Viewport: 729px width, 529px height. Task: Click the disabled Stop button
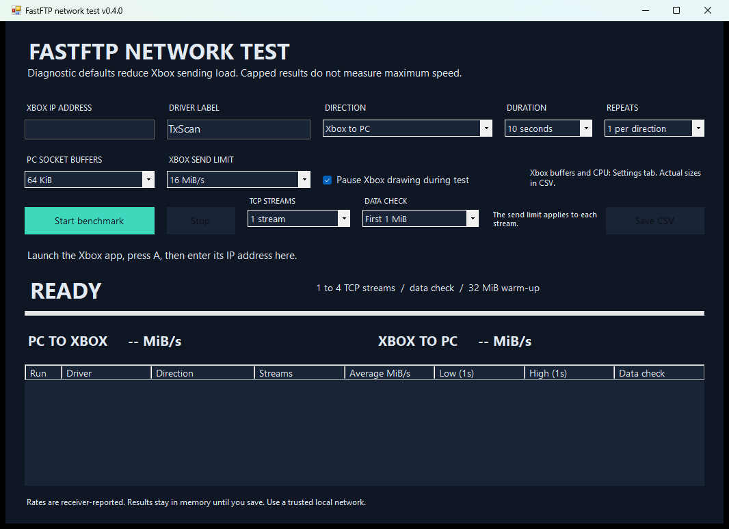click(201, 221)
